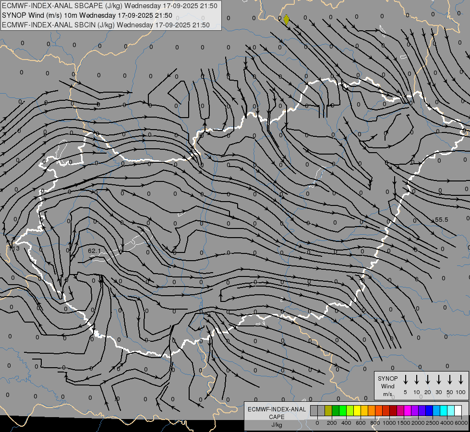Screen dimensions: 470x432
Task: Click the 4000 tick label on the CAPE scale
Action: click(447, 423)
